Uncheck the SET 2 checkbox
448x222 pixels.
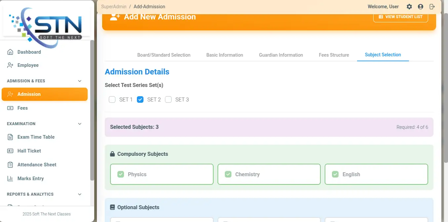(140, 99)
